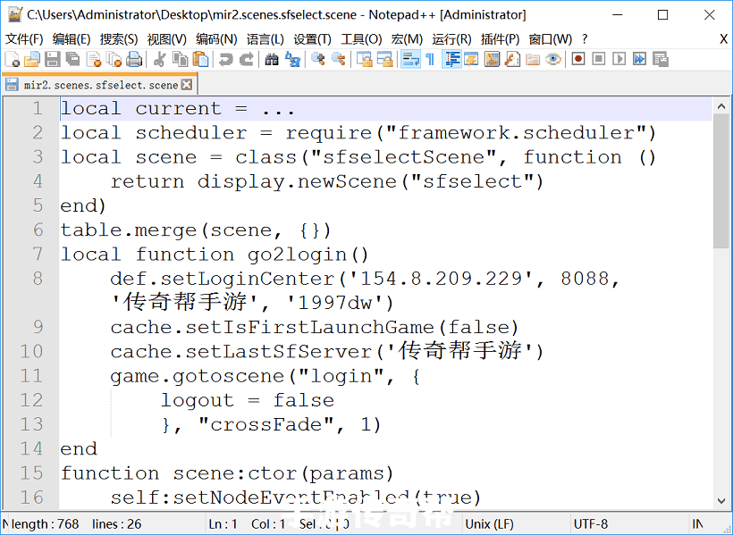Click the Paste clipboard icon
This screenshot has width=733, height=535.
(x=200, y=60)
